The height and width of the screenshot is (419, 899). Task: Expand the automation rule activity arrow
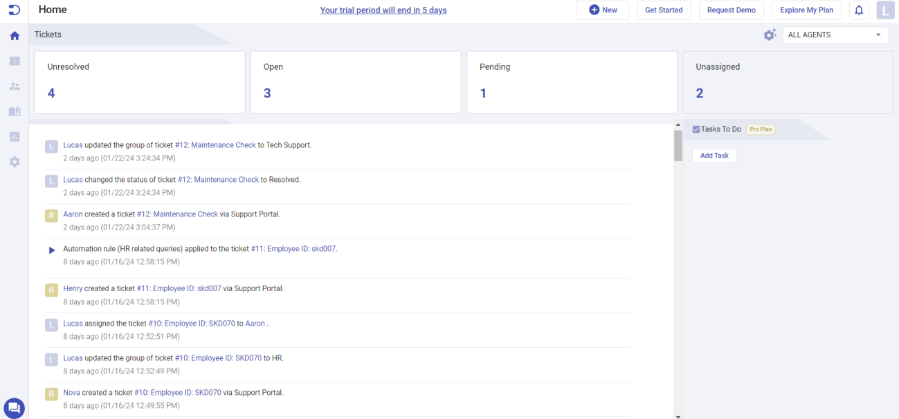(51, 250)
